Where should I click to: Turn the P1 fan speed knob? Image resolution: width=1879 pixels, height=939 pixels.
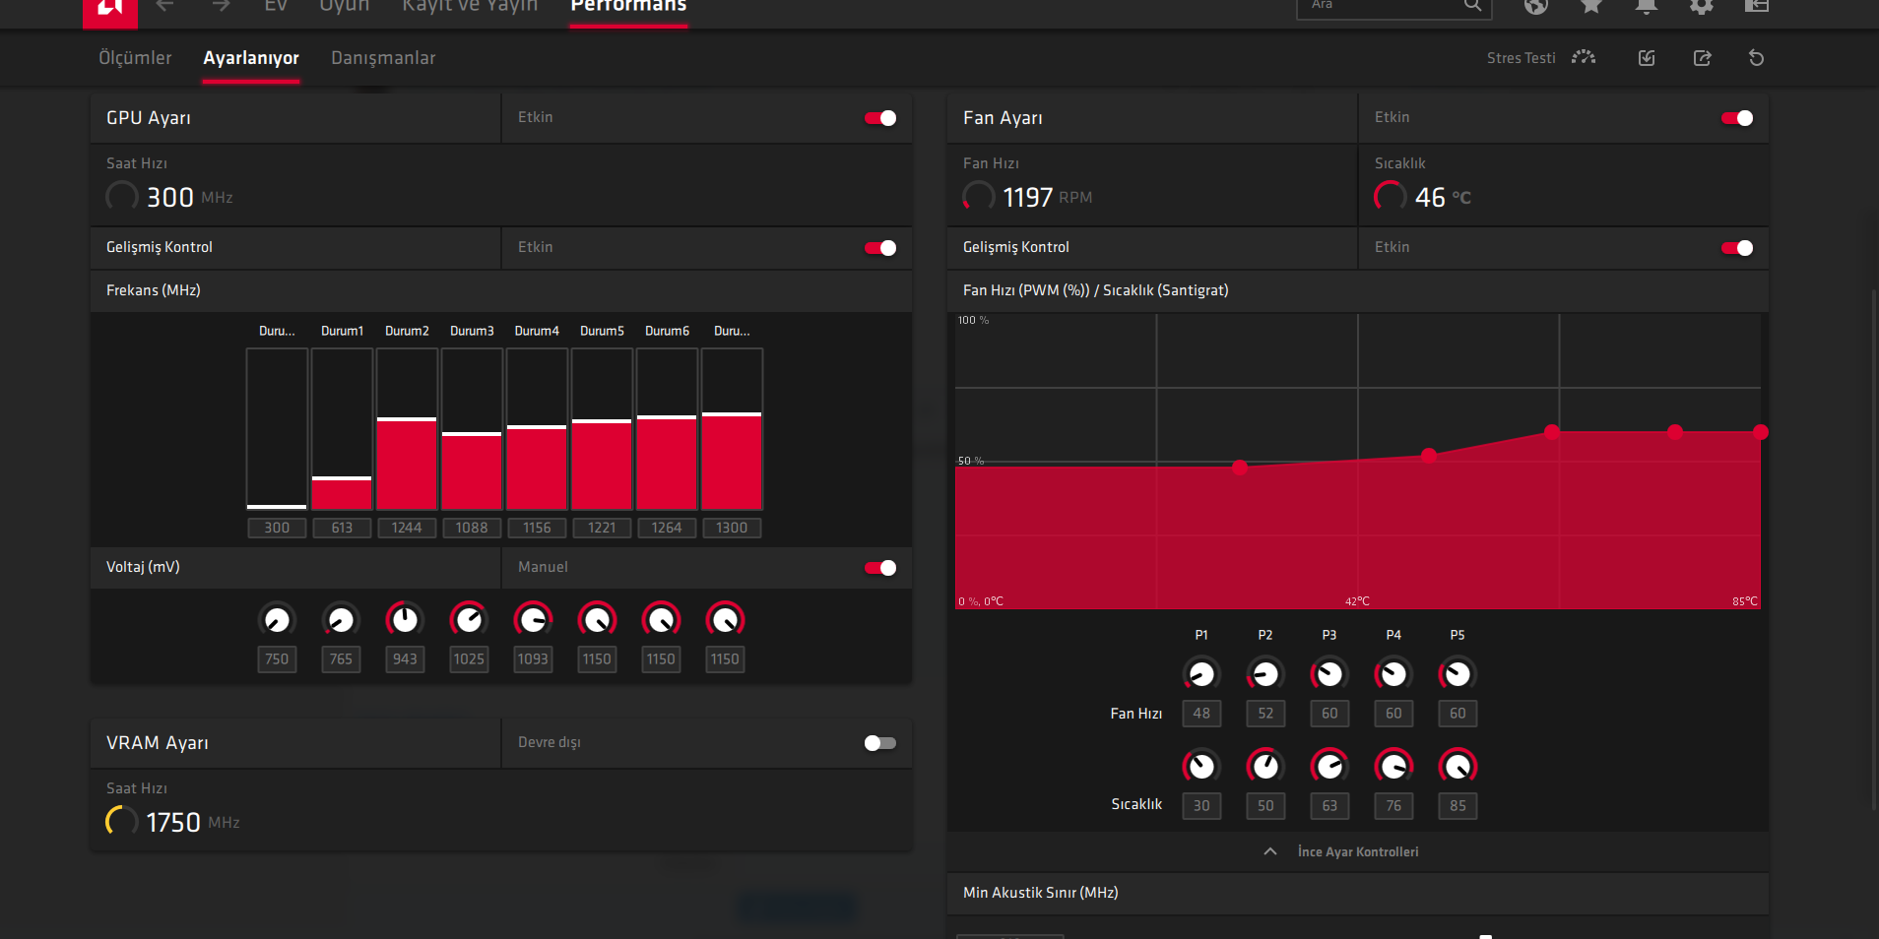coord(1201,674)
